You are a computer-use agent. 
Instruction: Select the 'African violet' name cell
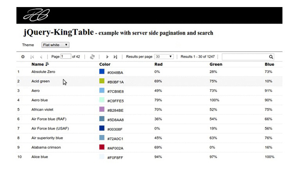tap(42, 109)
